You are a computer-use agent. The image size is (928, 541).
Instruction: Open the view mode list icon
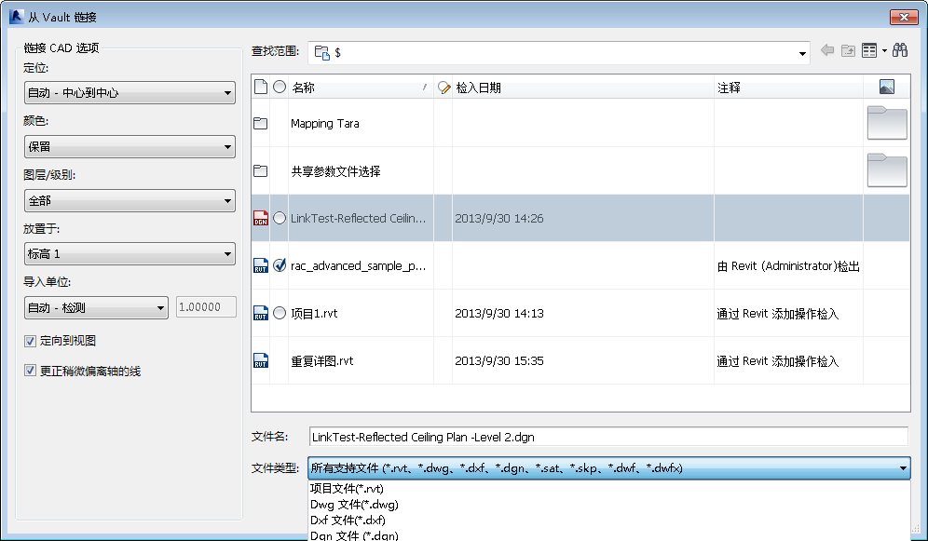point(868,51)
